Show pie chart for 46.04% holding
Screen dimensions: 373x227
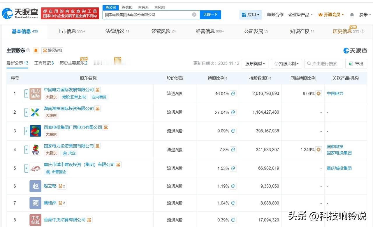click(x=233, y=93)
